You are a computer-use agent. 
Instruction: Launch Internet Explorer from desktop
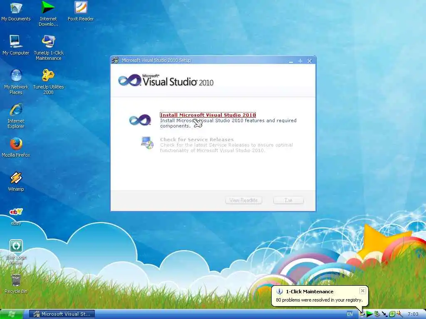pos(16,116)
